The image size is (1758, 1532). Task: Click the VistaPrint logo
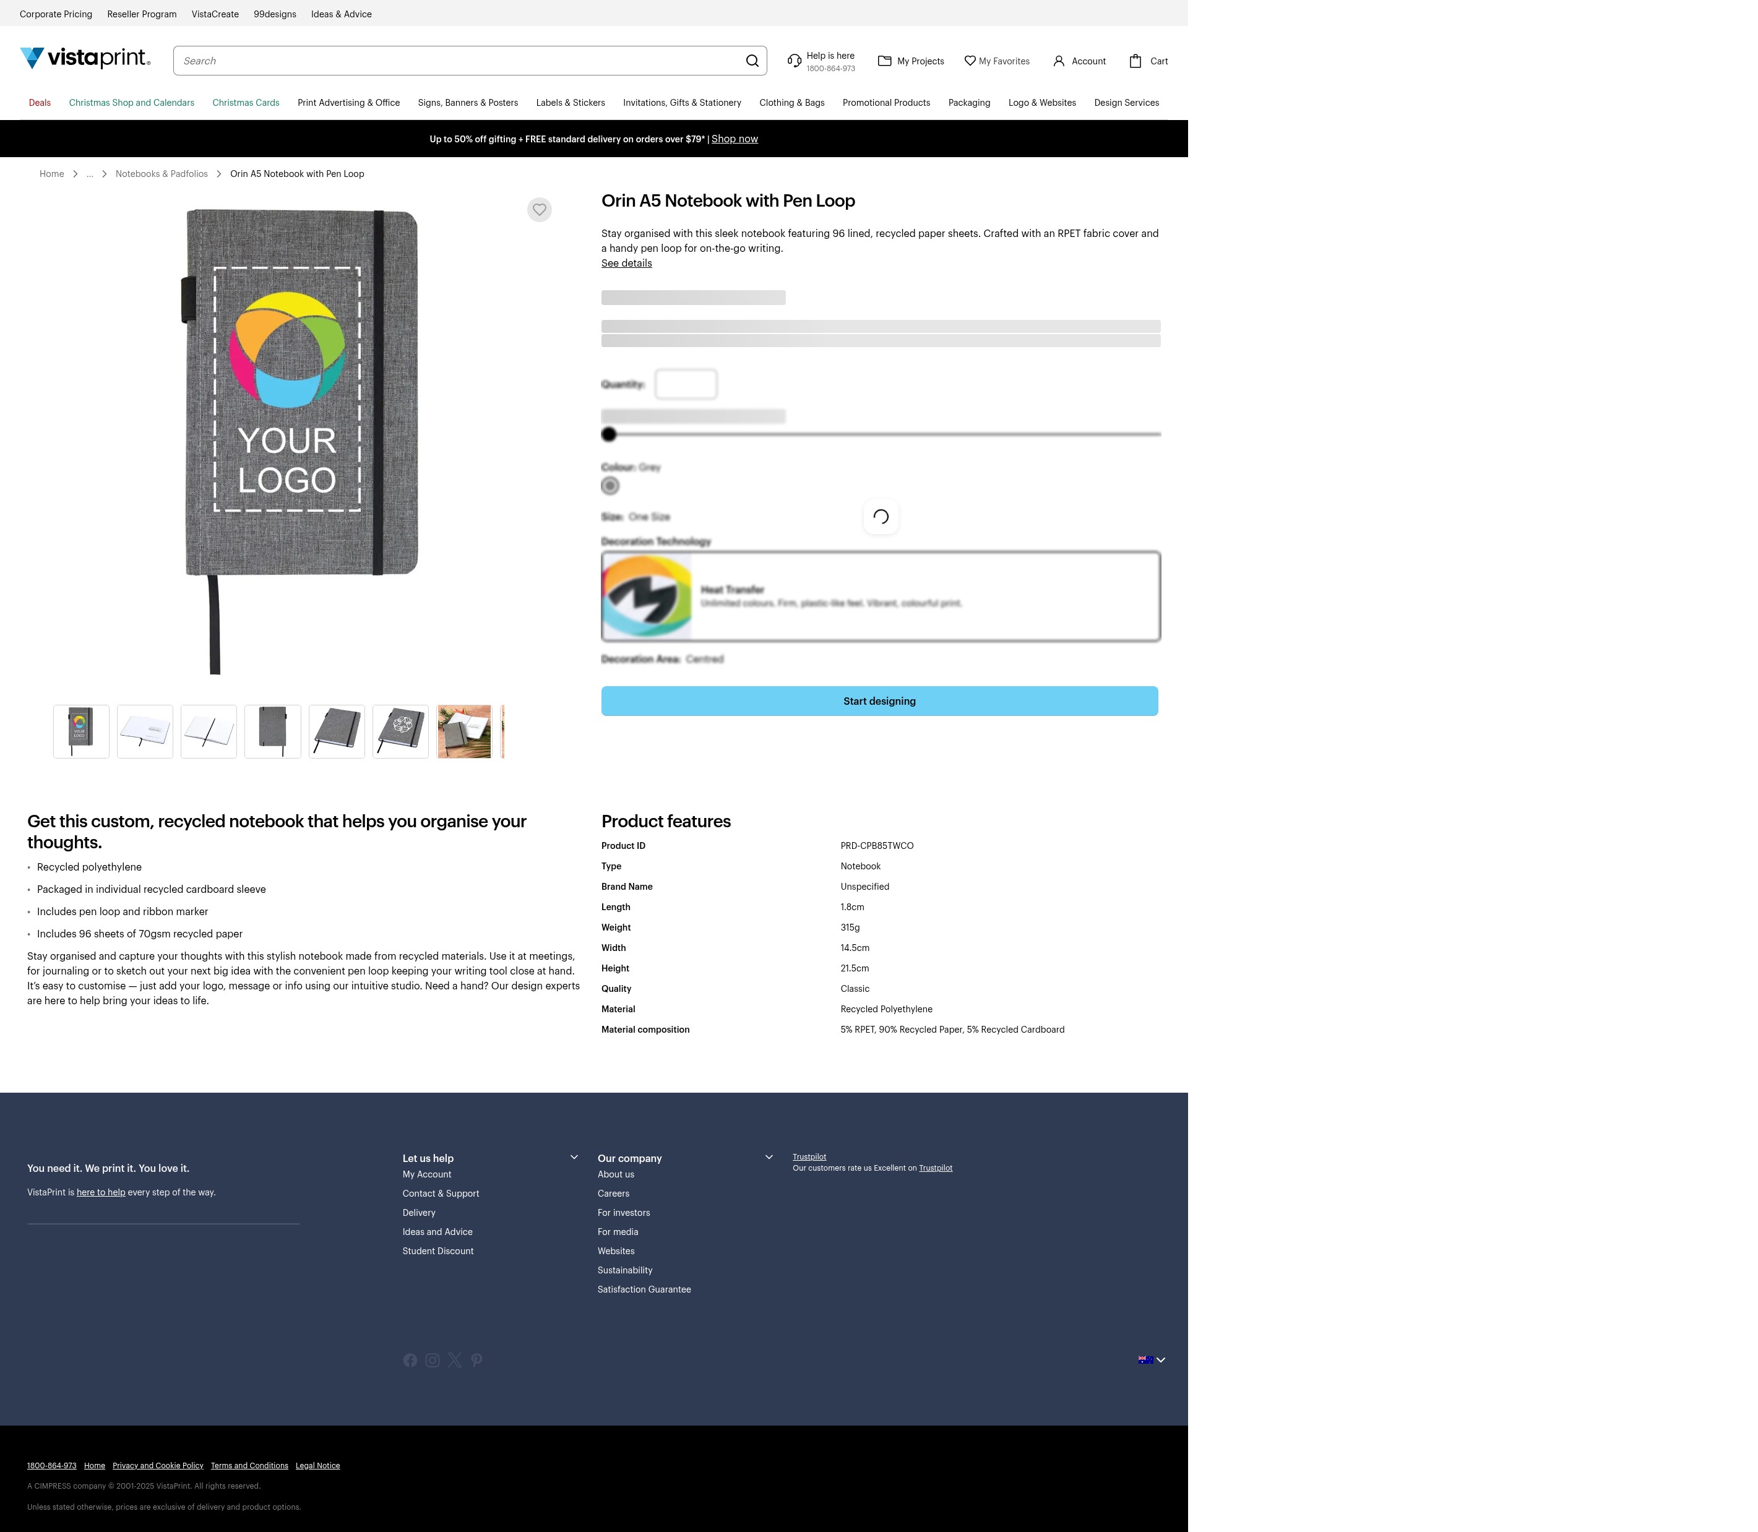tap(85, 58)
